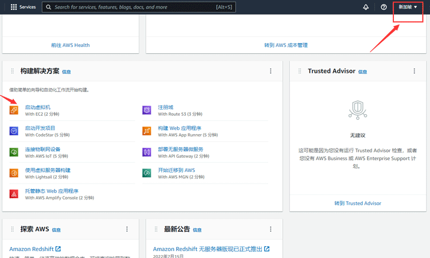Expand the 新加坡 region dropdown
This screenshot has width=430, height=258.
pos(408,7)
